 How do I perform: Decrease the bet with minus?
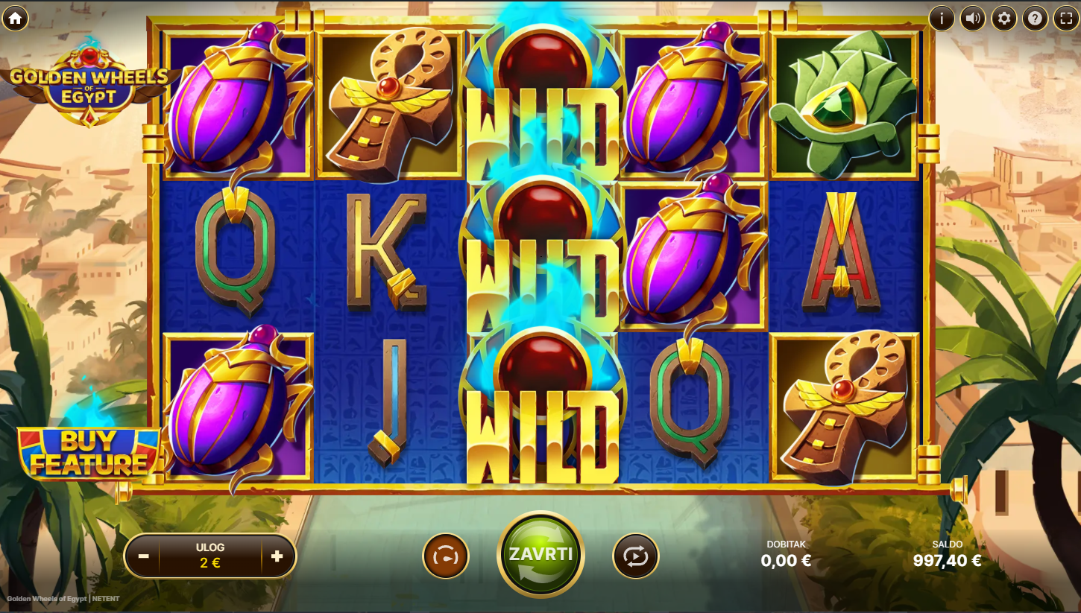(x=144, y=556)
